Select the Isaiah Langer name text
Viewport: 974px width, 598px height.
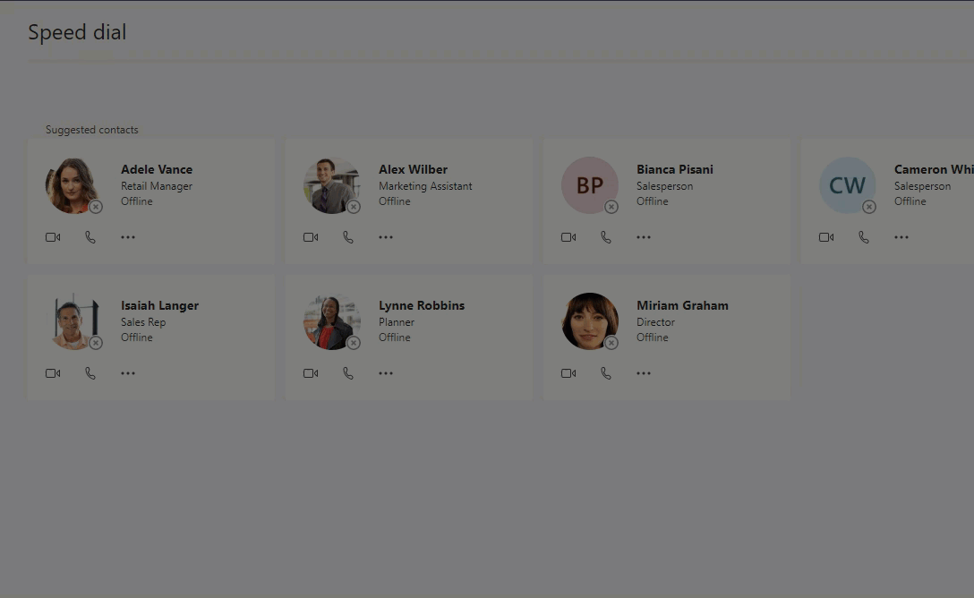pyautogui.click(x=159, y=305)
